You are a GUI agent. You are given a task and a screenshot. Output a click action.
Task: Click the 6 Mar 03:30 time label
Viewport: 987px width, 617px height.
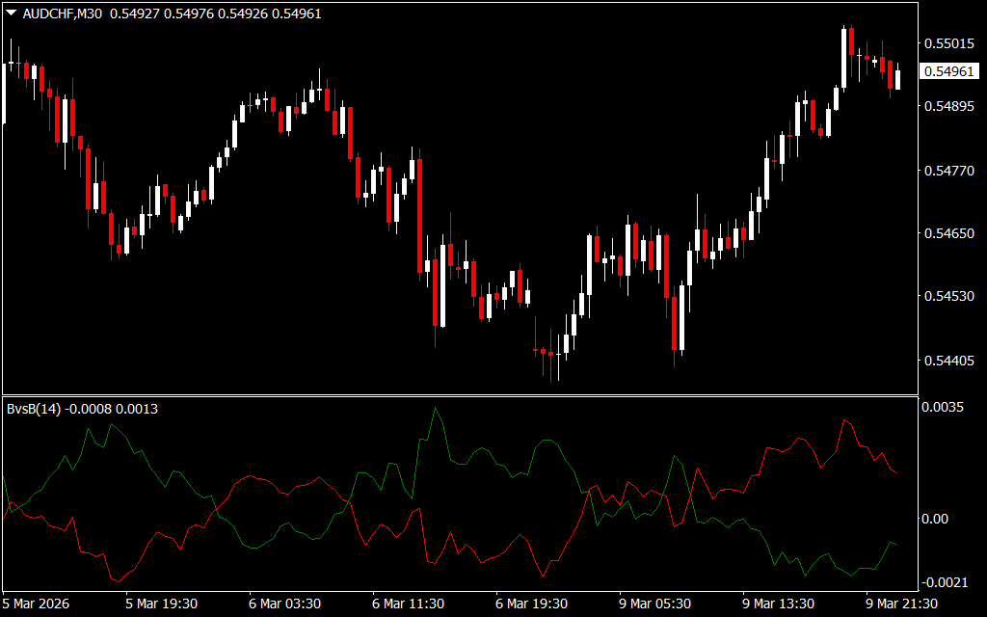pos(284,604)
